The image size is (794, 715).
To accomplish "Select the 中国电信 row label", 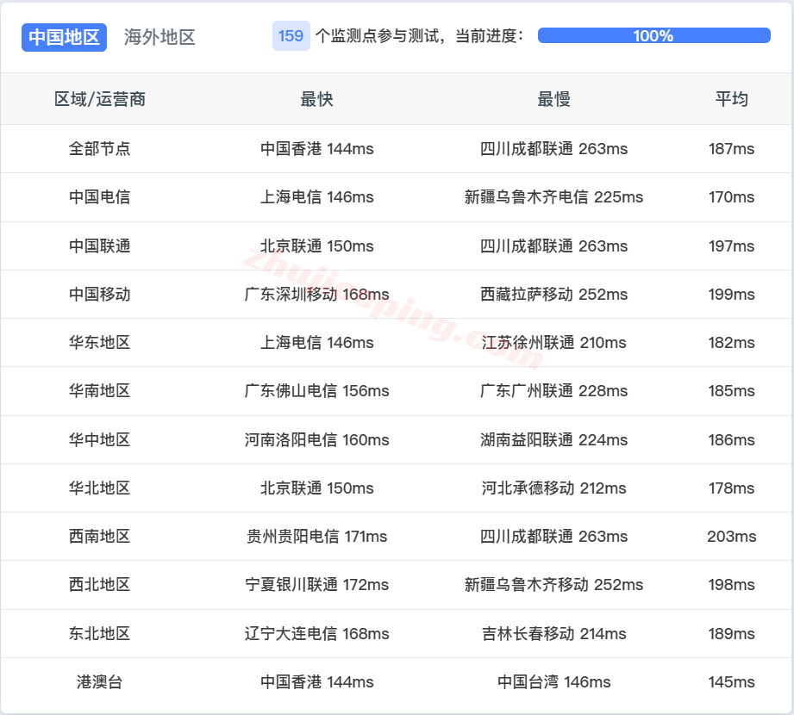I will (x=100, y=196).
